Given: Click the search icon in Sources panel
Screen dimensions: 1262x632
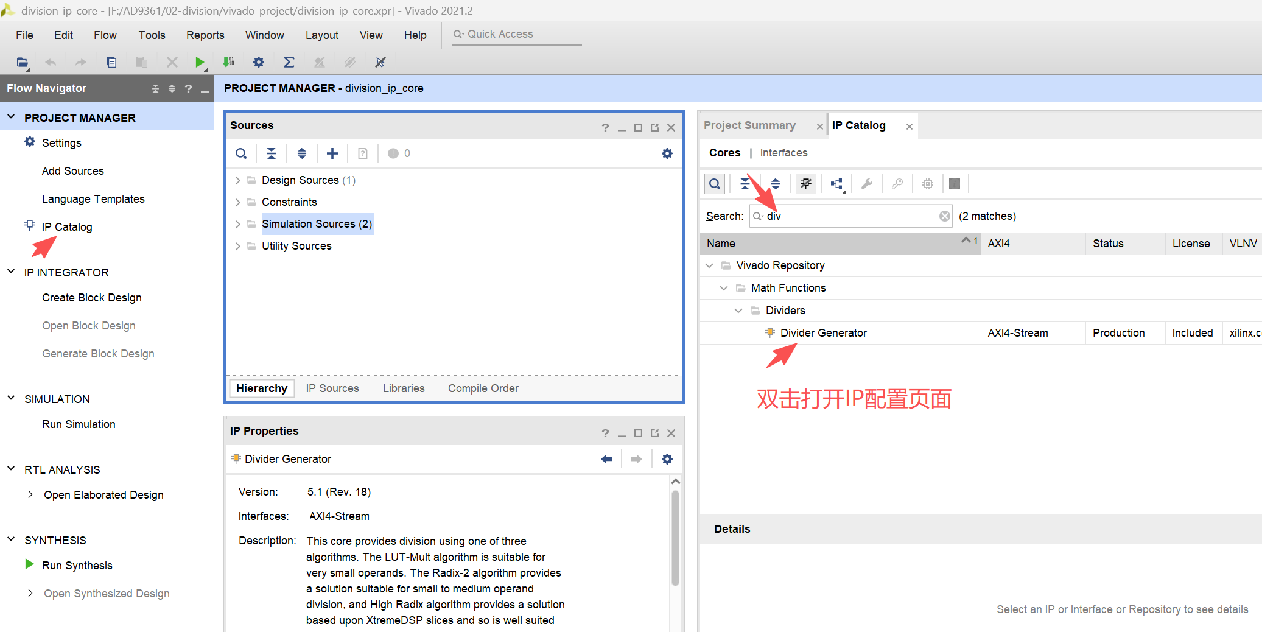Looking at the screenshot, I should (241, 153).
